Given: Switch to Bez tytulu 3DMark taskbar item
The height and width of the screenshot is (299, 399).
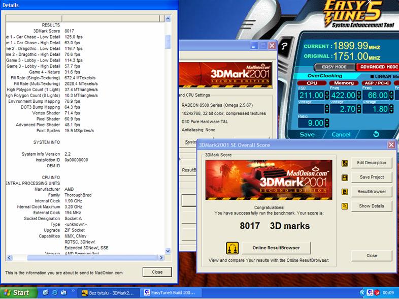Looking at the screenshot, I should 110,293.
